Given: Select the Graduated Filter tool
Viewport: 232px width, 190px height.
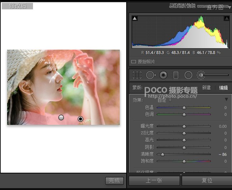Looking at the screenshot, I should point(176,75).
